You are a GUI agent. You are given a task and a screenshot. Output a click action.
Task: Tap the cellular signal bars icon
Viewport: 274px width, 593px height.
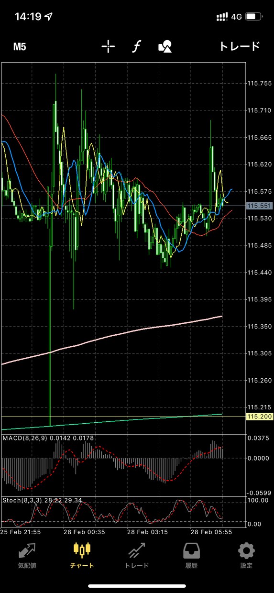222,17
